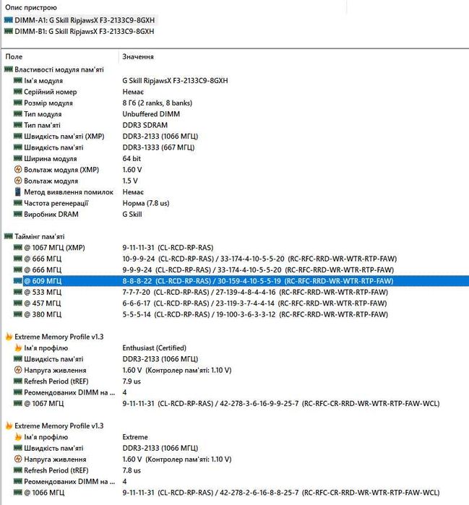
Task: Select the timing value '9-11-11-31 (CL-RCD-RP-RAS)' for XMP
Action: point(168,248)
